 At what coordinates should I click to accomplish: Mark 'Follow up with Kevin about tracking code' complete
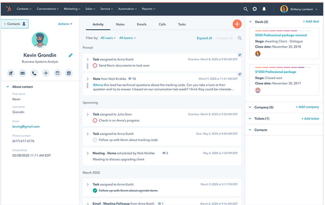click(95, 140)
